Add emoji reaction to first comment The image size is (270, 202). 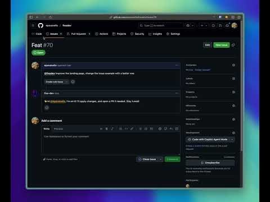click(73, 82)
